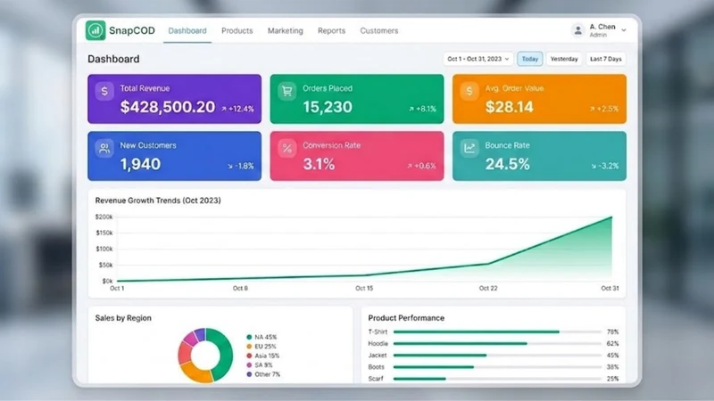Click the NA 45% legend color dot
714x401 pixels.
[249, 338]
